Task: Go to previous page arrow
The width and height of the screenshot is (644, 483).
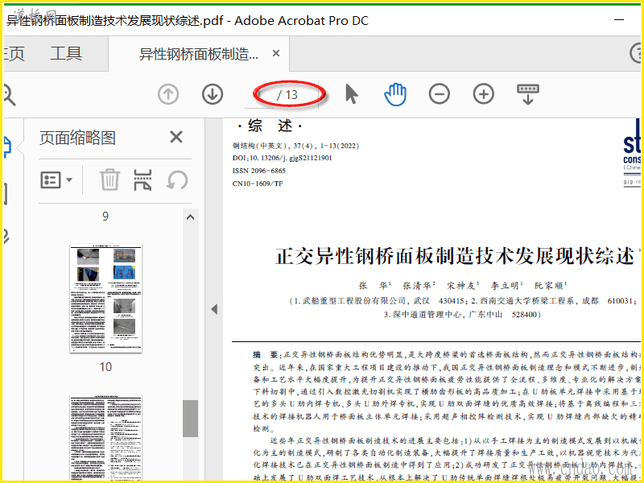Action: point(168,94)
